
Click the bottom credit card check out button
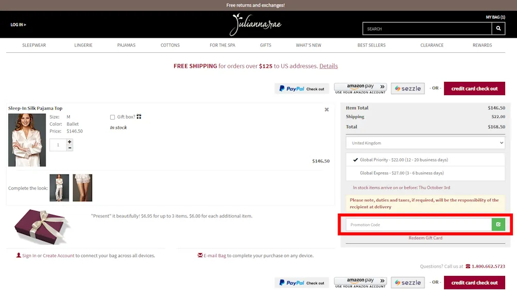pos(475,283)
